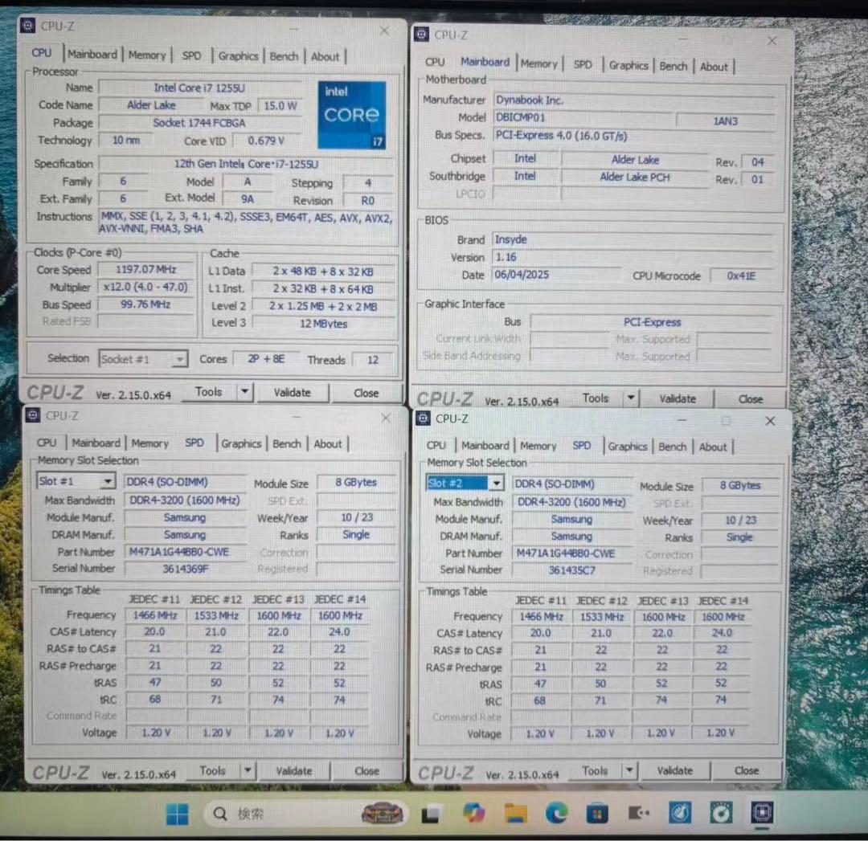Click the CPU-Z icon in the taskbar
This screenshot has width=868, height=841.
click(x=762, y=812)
